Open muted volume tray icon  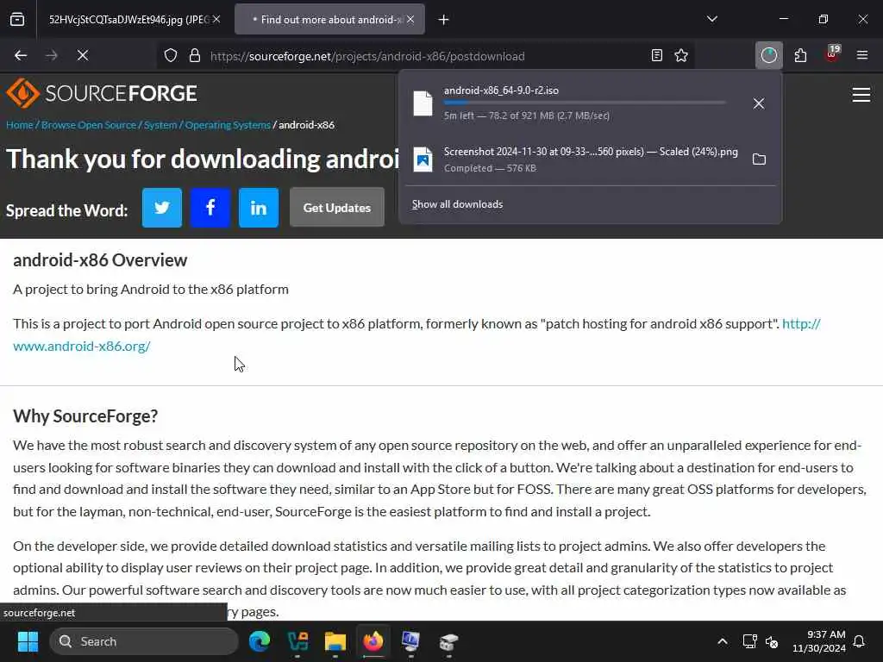click(x=772, y=641)
